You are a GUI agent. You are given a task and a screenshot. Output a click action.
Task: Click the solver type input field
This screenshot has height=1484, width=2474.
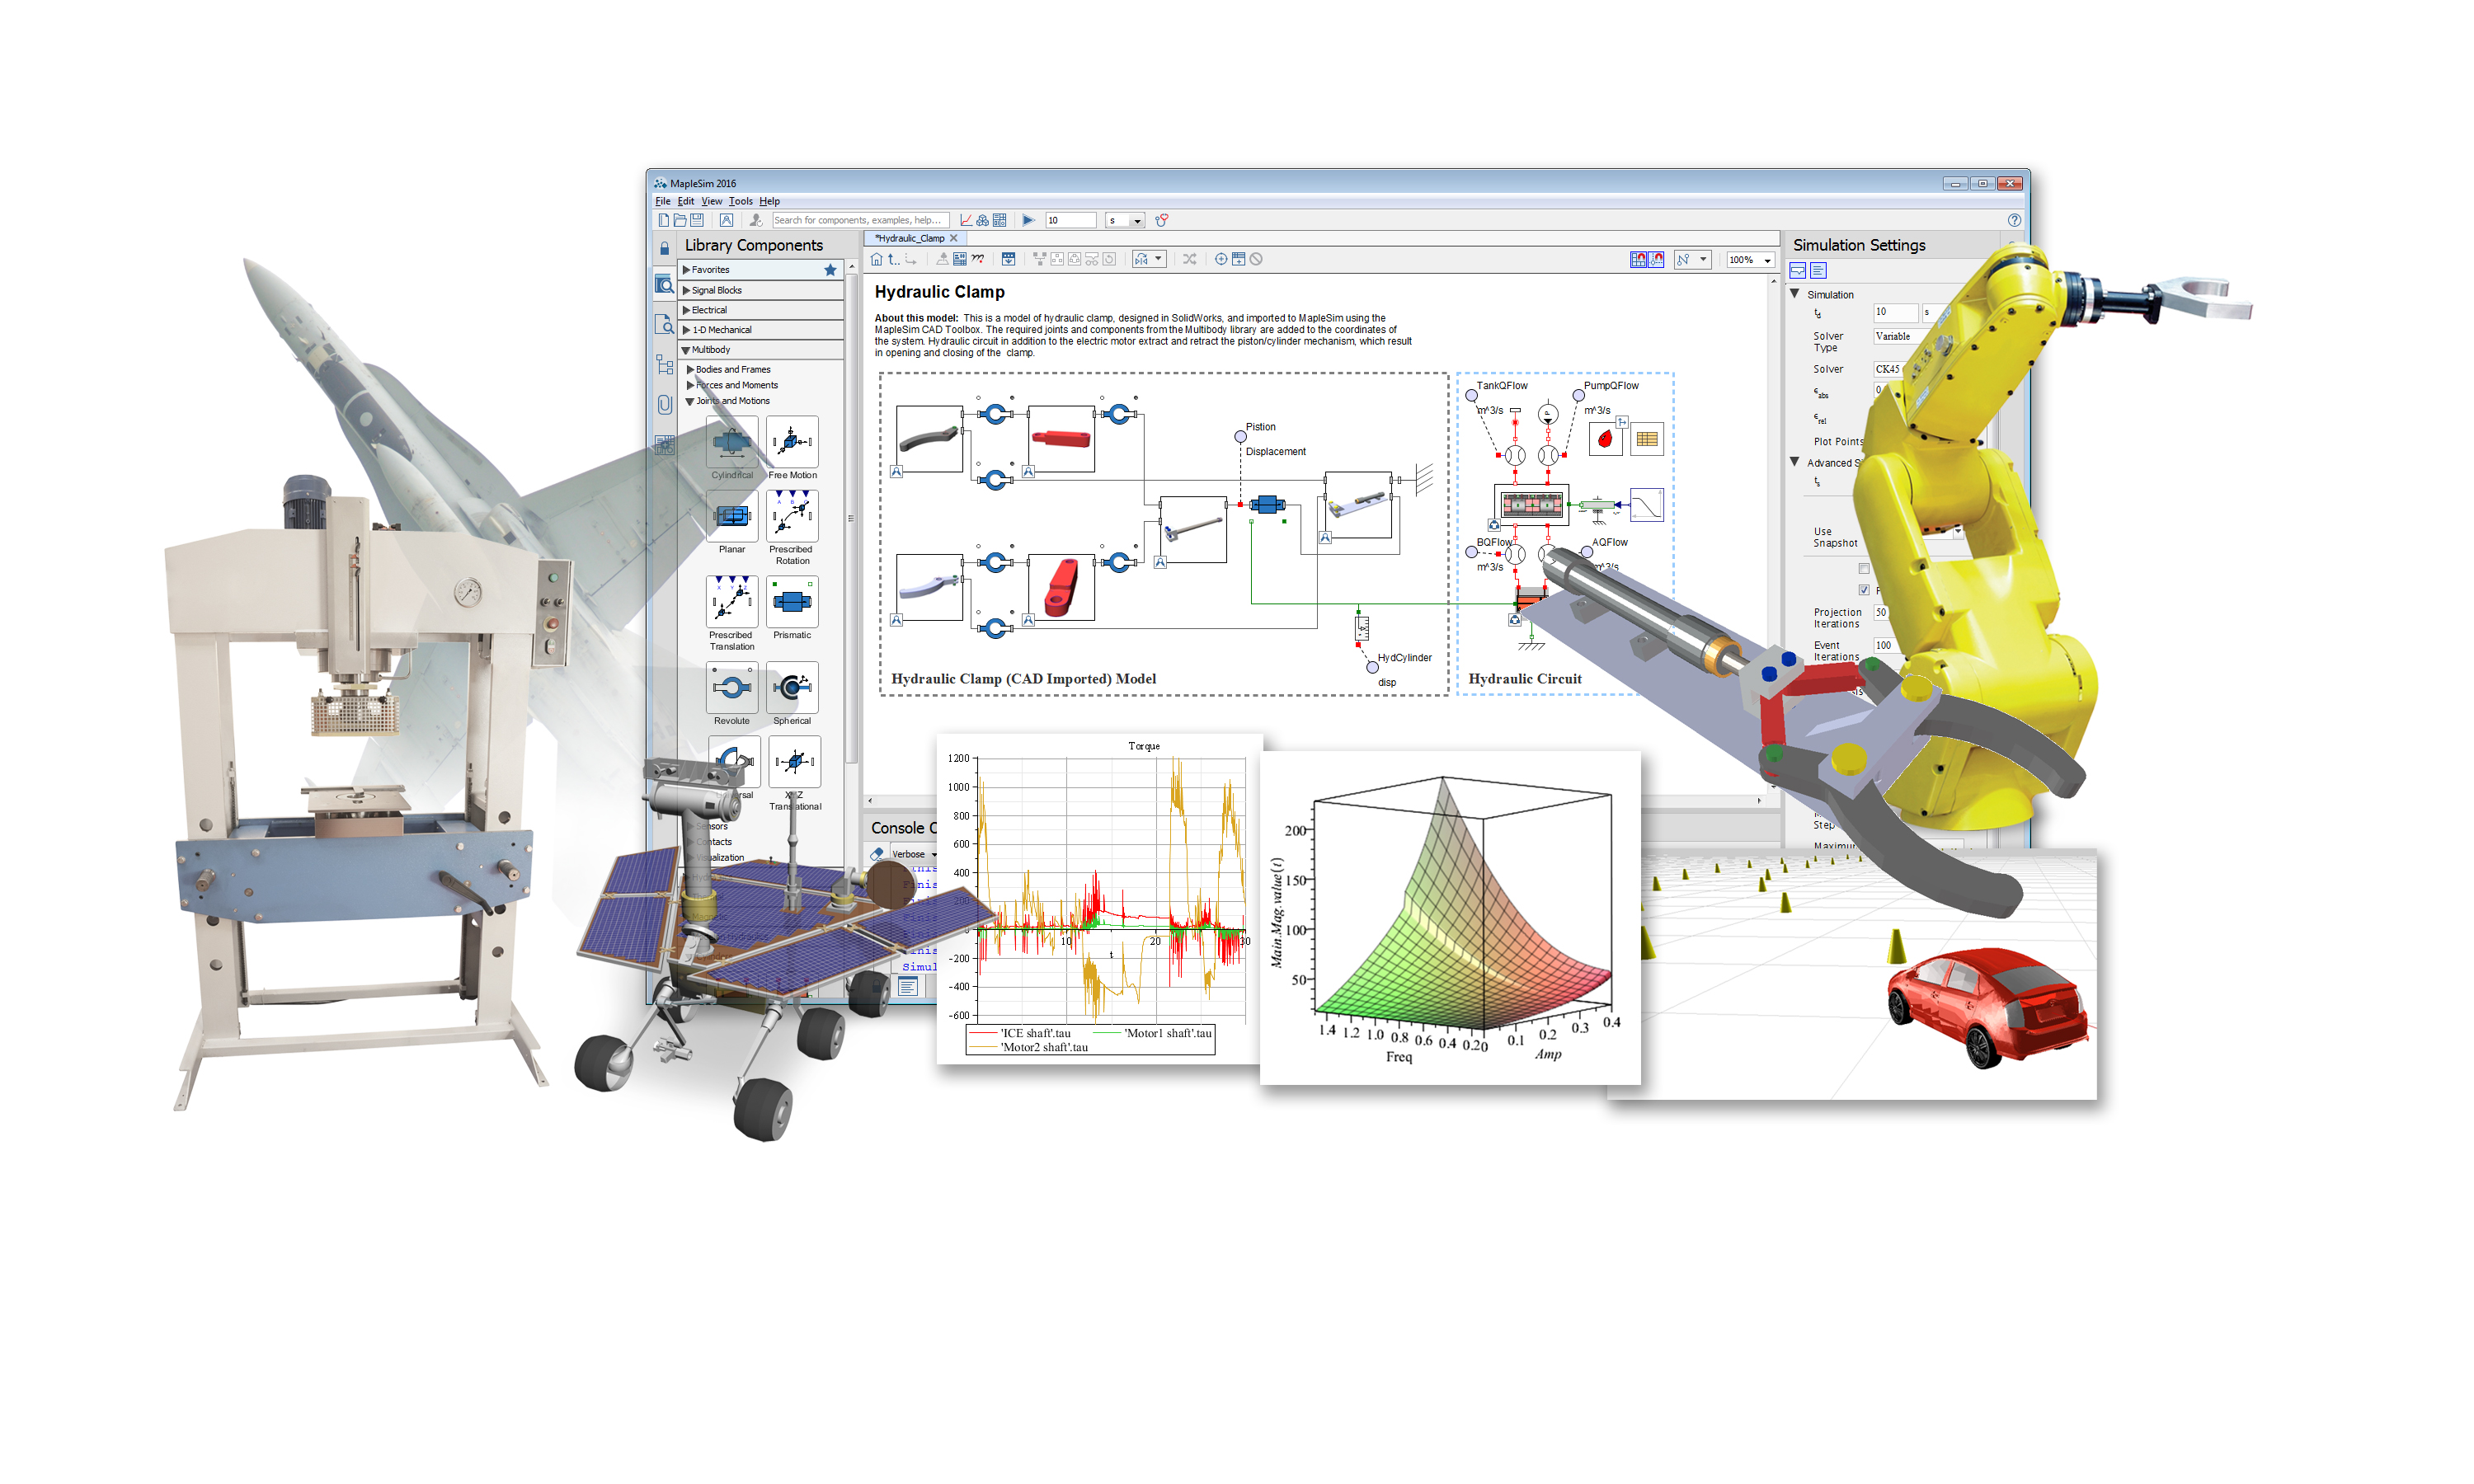1894,339
